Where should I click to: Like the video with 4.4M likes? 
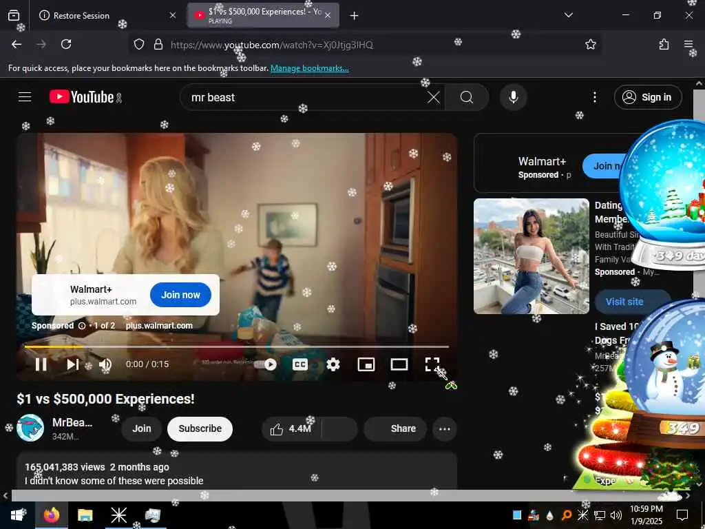tap(291, 429)
